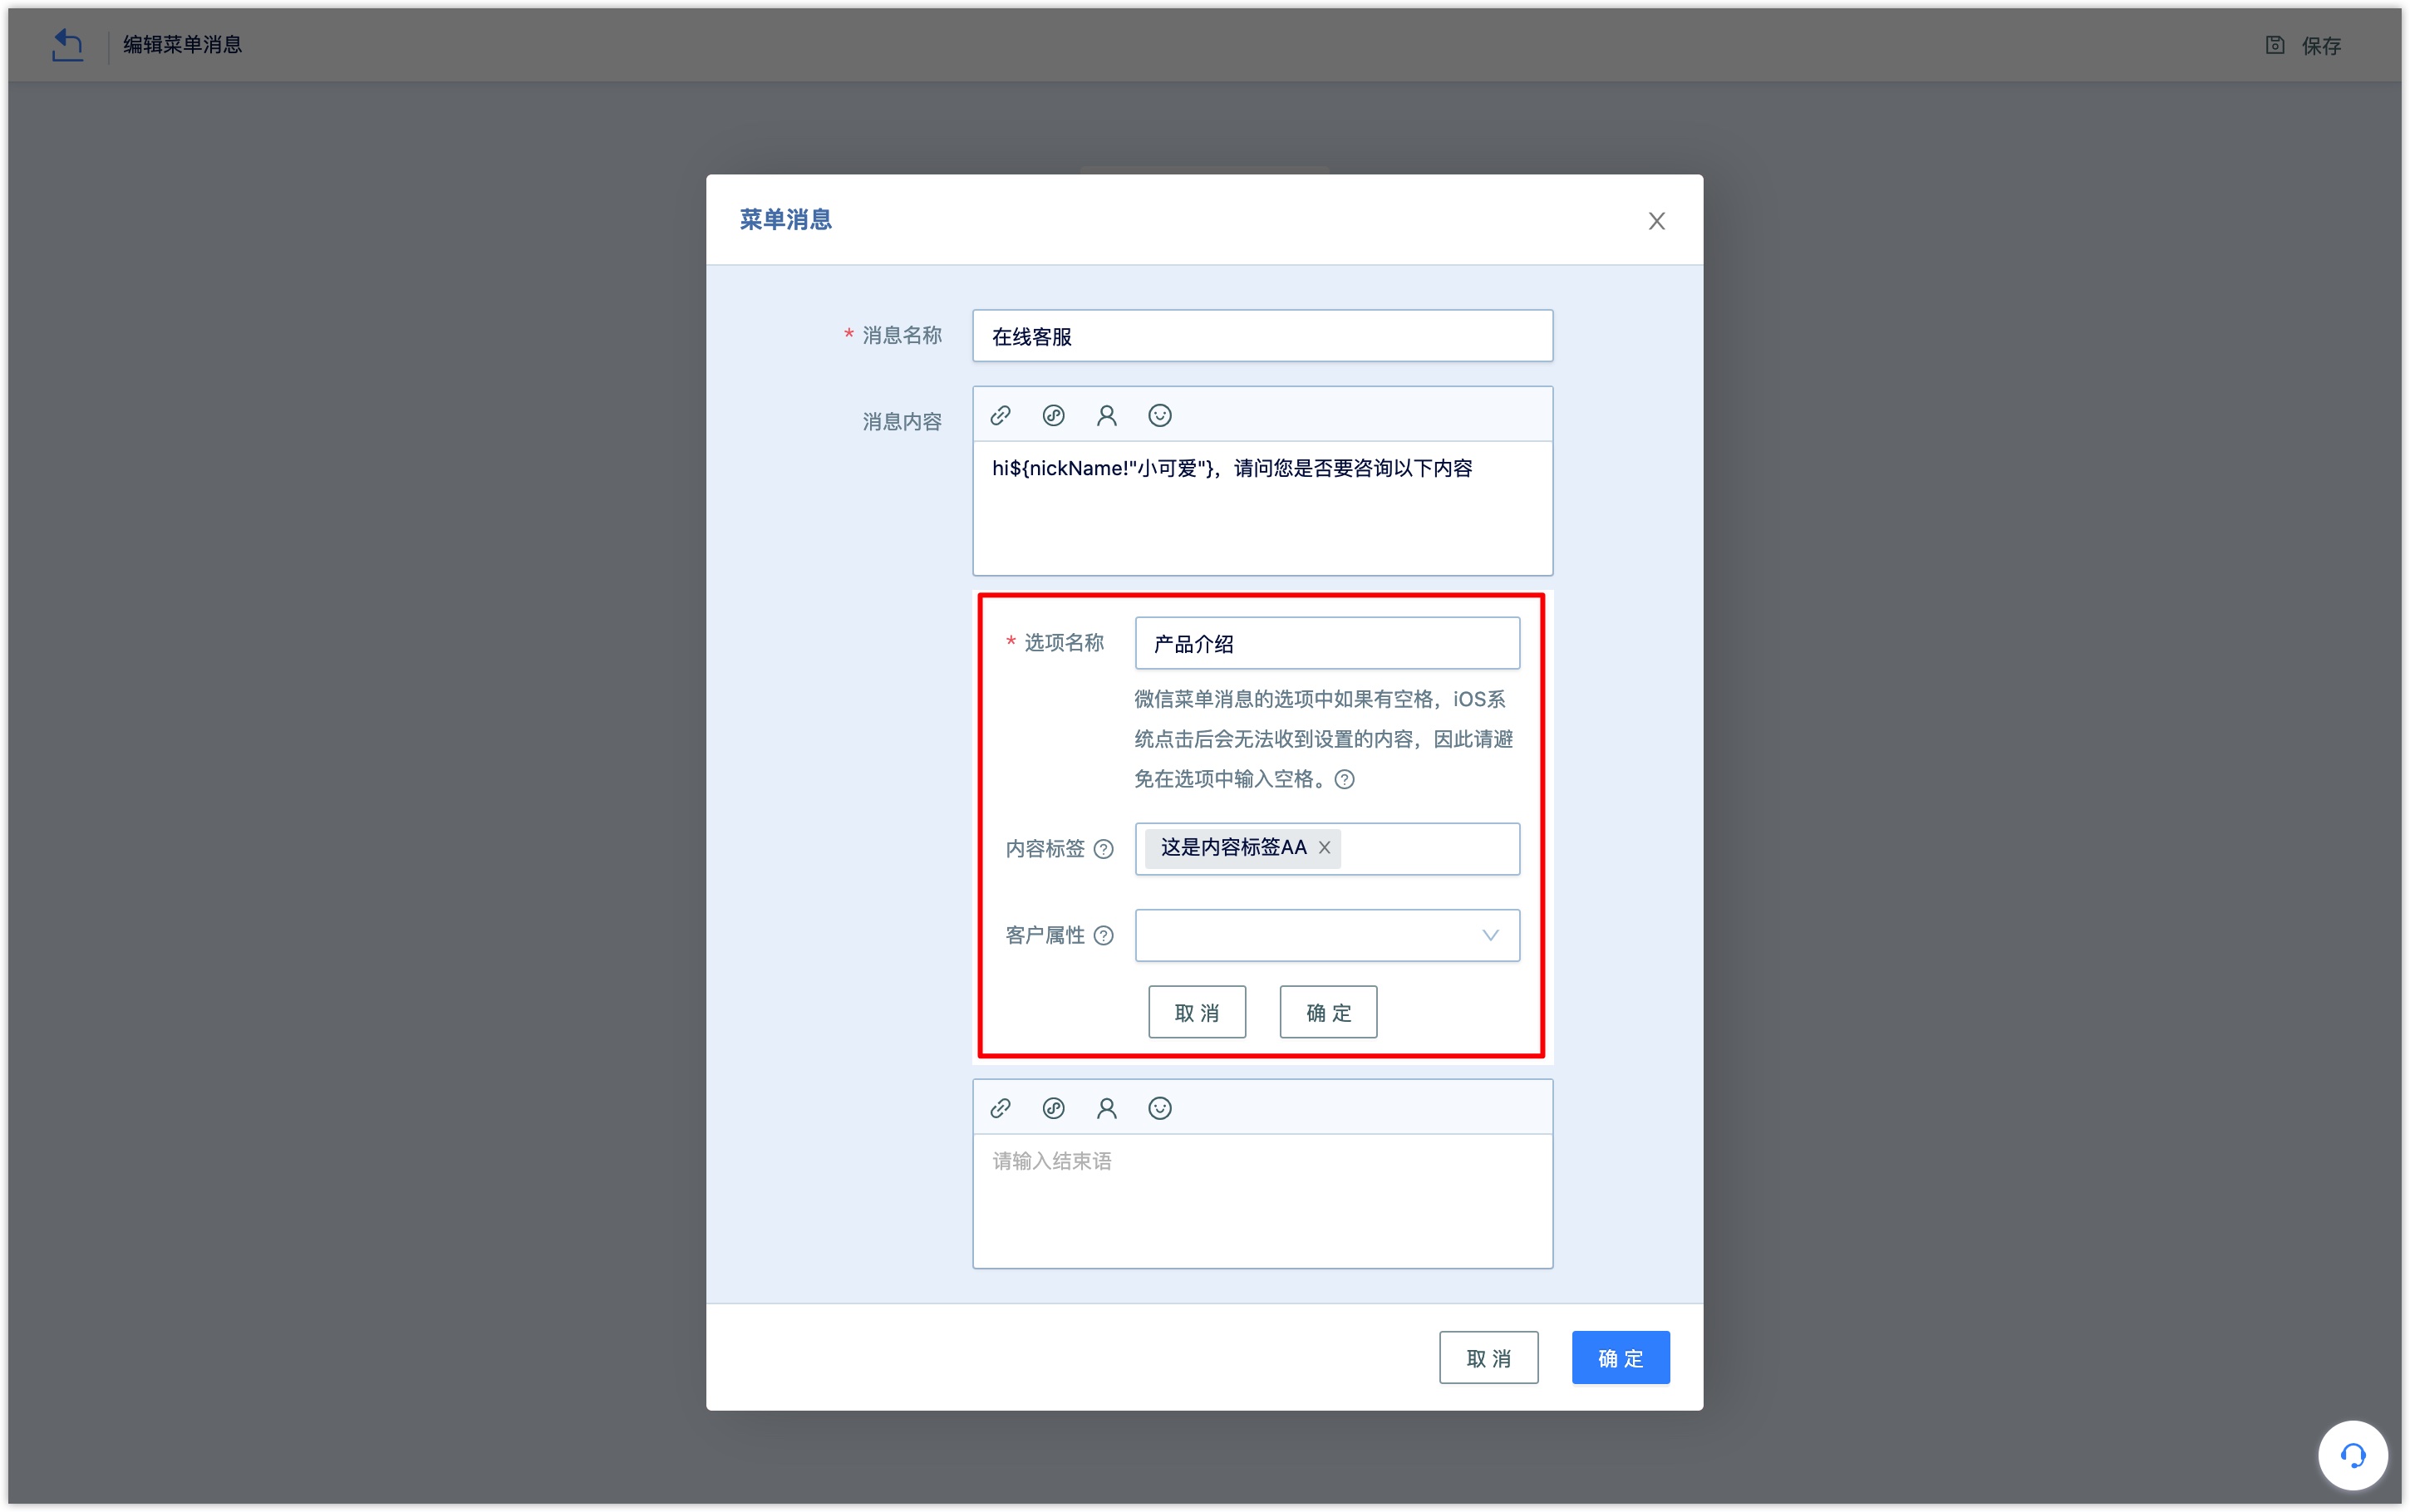The height and width of the screenshot is (1512, 2410).
Task: Insert mini program icon in 消息内容 toolbar
Action: point(1053,415)
